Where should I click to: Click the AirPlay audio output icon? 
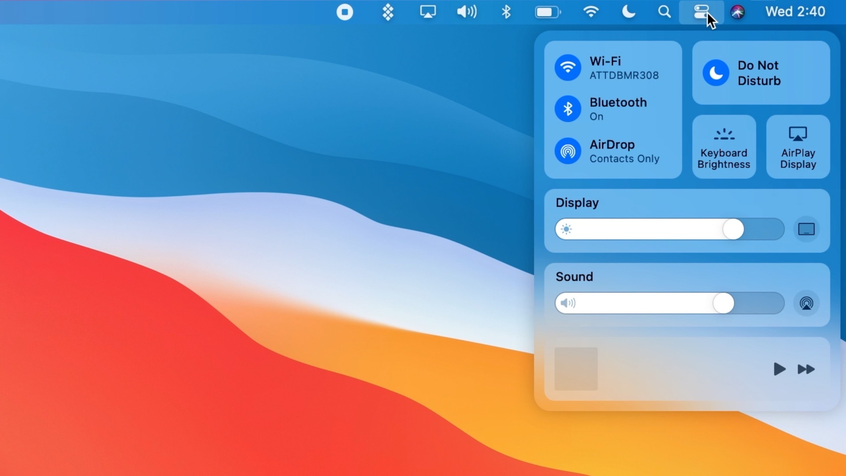click(806, 303)
